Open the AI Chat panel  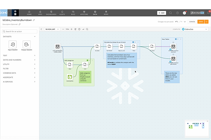click(x=197, y=13)
